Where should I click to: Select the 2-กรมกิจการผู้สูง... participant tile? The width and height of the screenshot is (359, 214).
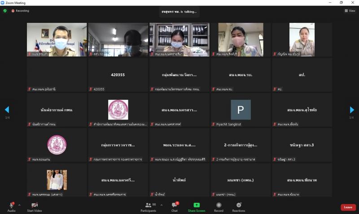pos(241,145)
